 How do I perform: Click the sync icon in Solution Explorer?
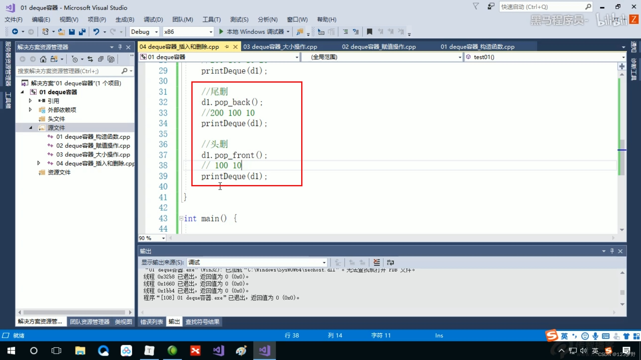90,59
